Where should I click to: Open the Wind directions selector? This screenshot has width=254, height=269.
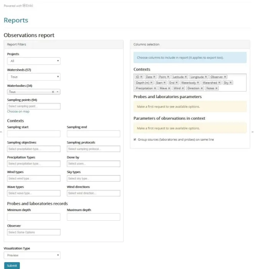point(93,193)
